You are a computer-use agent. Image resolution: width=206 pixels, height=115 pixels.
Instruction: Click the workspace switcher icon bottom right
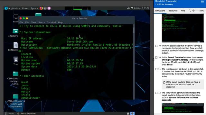click(x=132, y=113)
